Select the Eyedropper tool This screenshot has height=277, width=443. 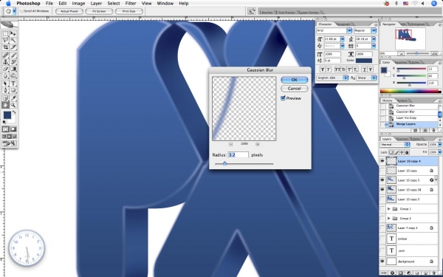(x=13, y=98)
